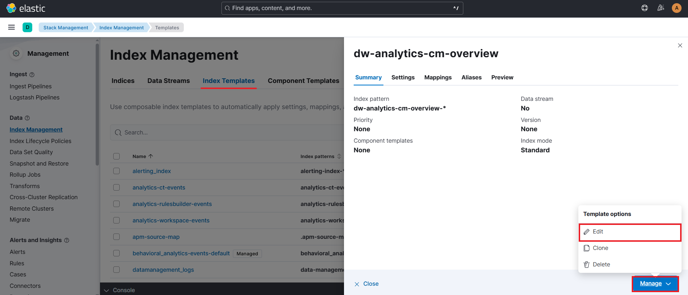The width and height of the screenshot is (688, 295).
Task: Sort by Name column arrow
Action: (151, 156)
